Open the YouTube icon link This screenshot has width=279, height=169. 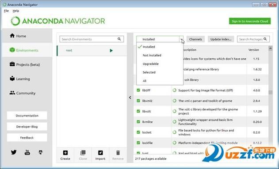click(27, 152)
